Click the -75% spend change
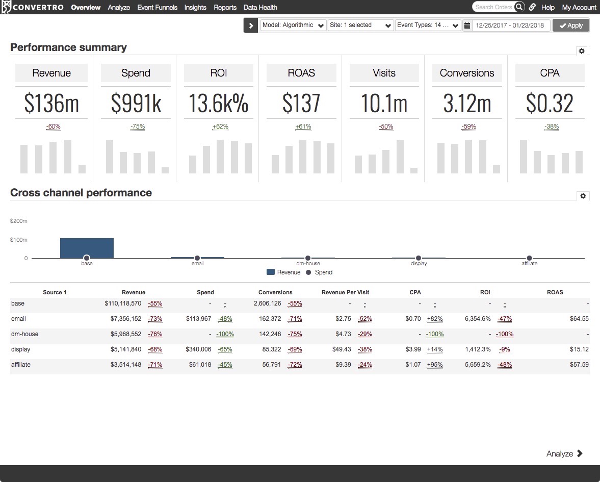 pyautogui.click(x=137, y=126)
